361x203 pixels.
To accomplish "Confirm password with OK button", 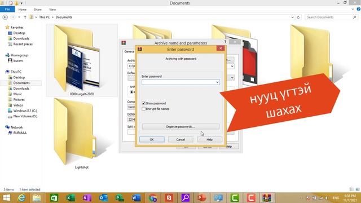I will click(x=152, y=139).
